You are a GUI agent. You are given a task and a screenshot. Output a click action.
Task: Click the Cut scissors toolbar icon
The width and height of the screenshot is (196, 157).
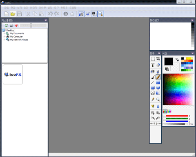[28, 14]
